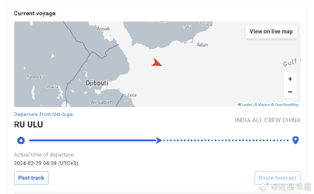
Task: Click the blue progress arrowhead on voyage line
Action: [159, 140]
